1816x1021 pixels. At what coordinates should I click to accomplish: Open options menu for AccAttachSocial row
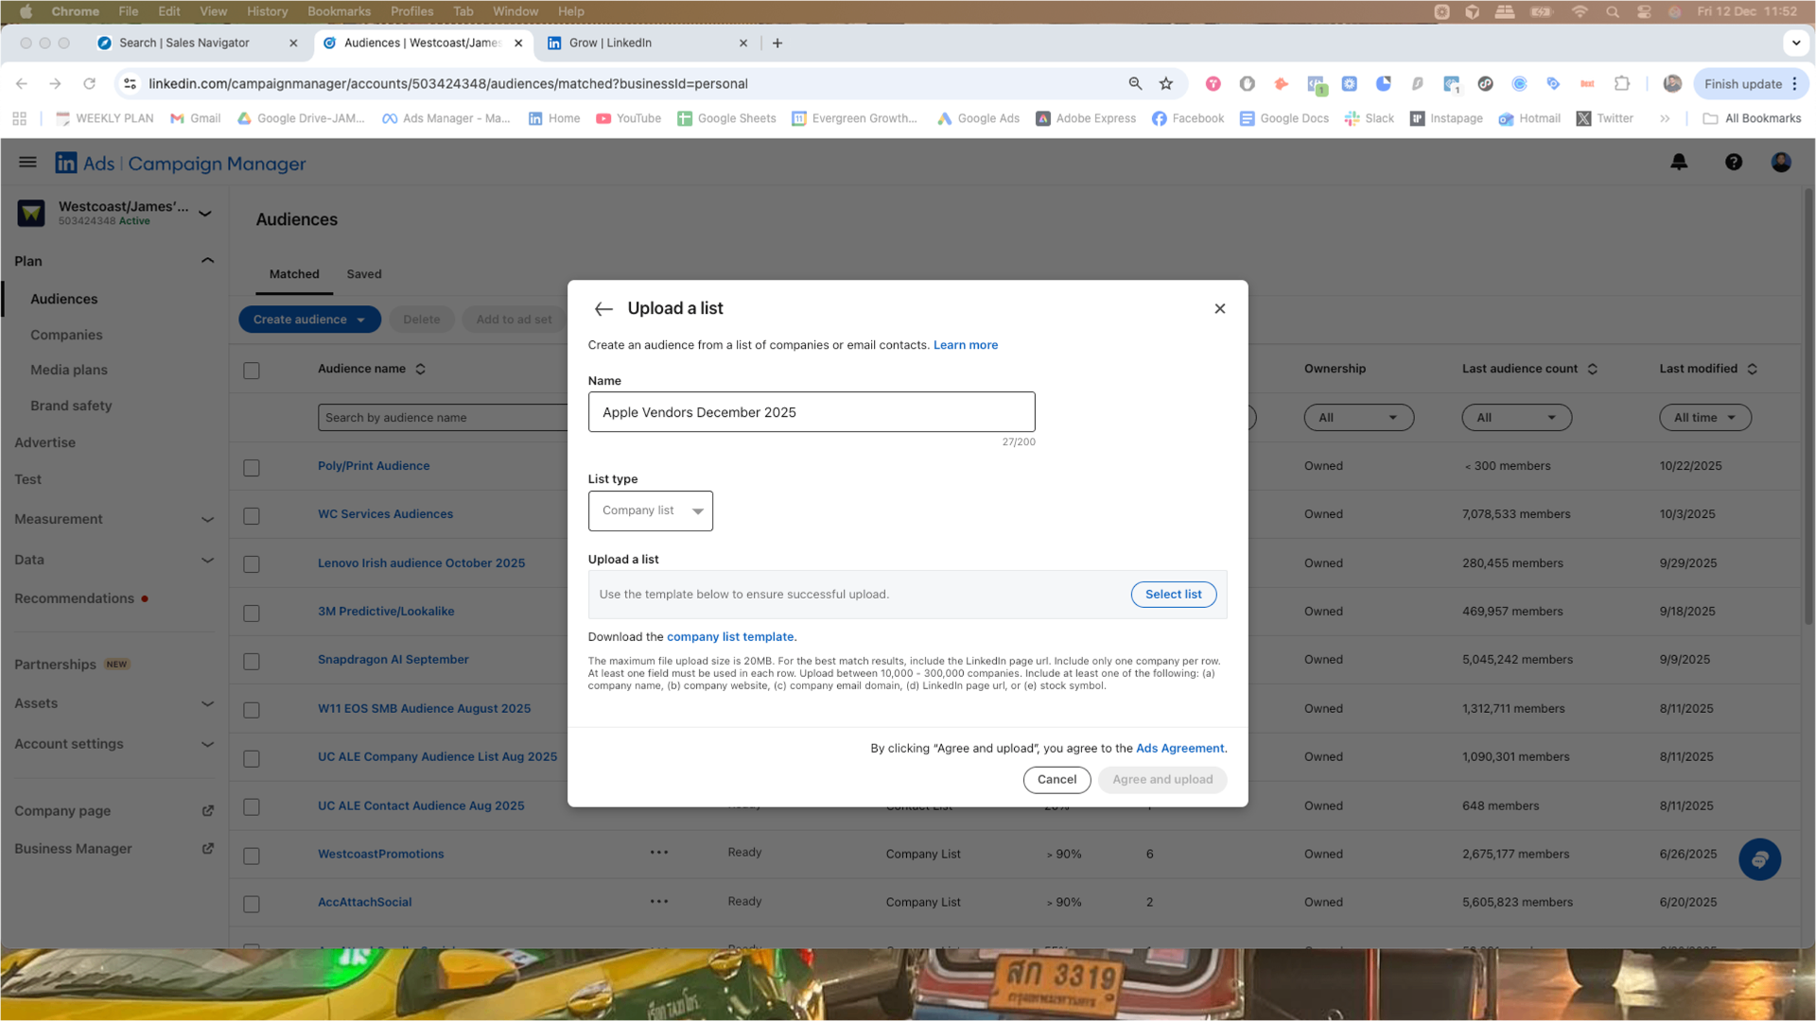point(659,901)
